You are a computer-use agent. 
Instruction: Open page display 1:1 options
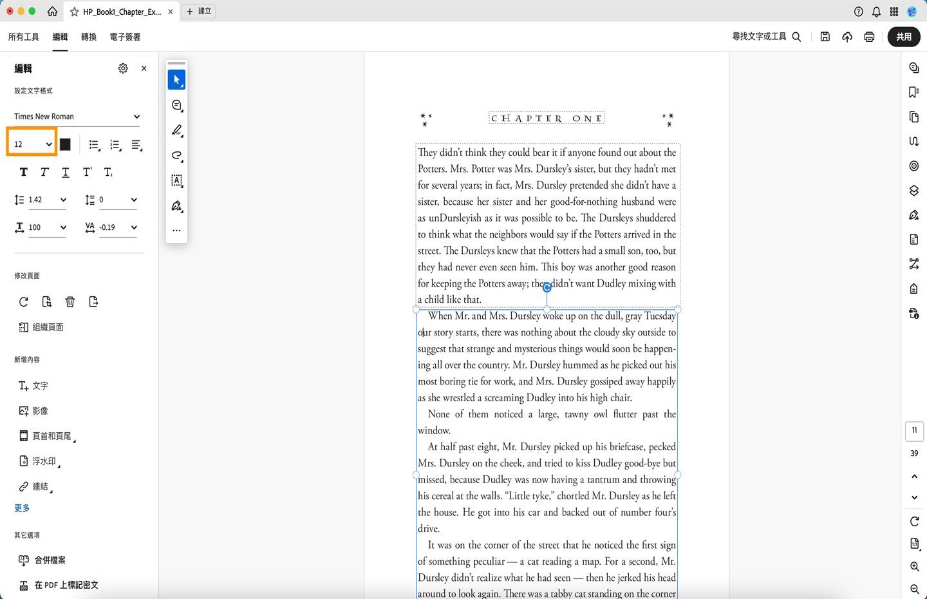pos(914,544)
